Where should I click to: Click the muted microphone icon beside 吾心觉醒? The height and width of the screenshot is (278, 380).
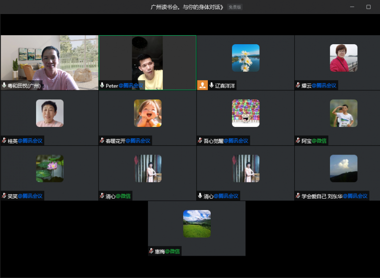coord(200,141)
